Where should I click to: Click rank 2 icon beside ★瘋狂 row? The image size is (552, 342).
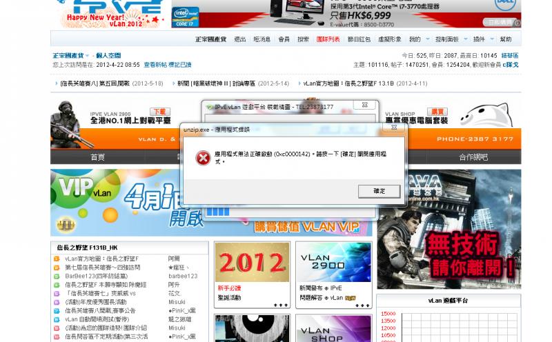[57, 268]
